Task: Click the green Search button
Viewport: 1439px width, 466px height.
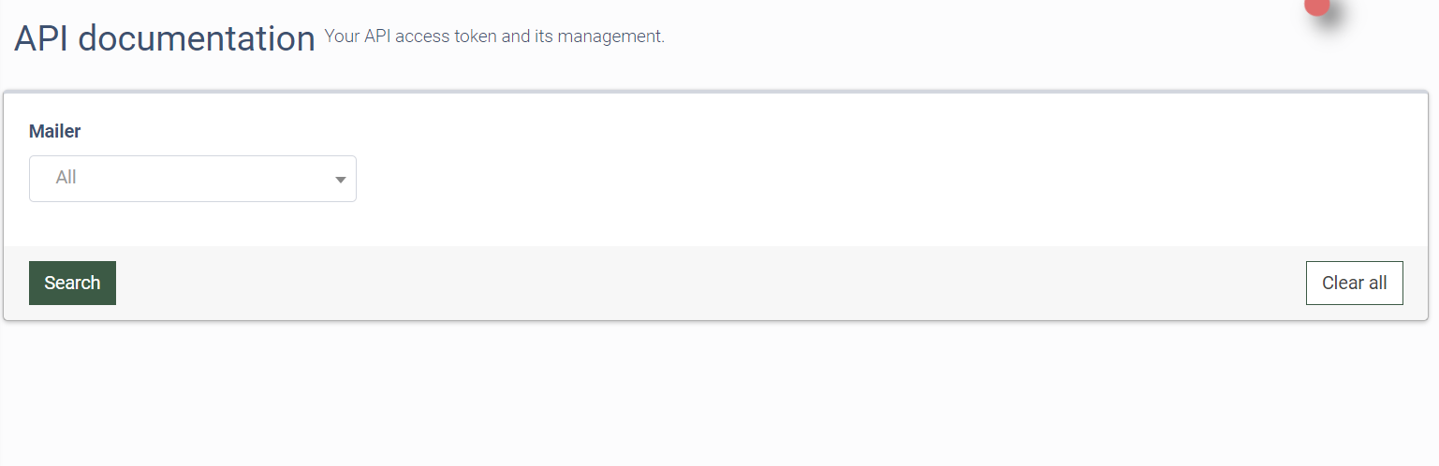Action: pyautogui.click(x=72, y=283)
